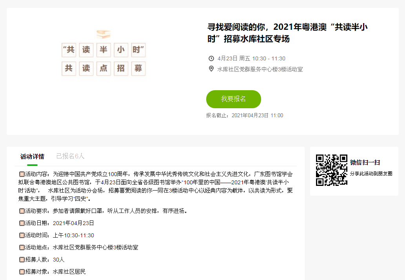Click the clock icon beside event time

click(x=211, y=58)
